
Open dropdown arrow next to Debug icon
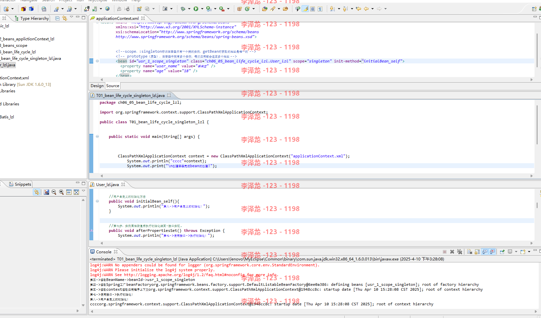tap(189, 9)
